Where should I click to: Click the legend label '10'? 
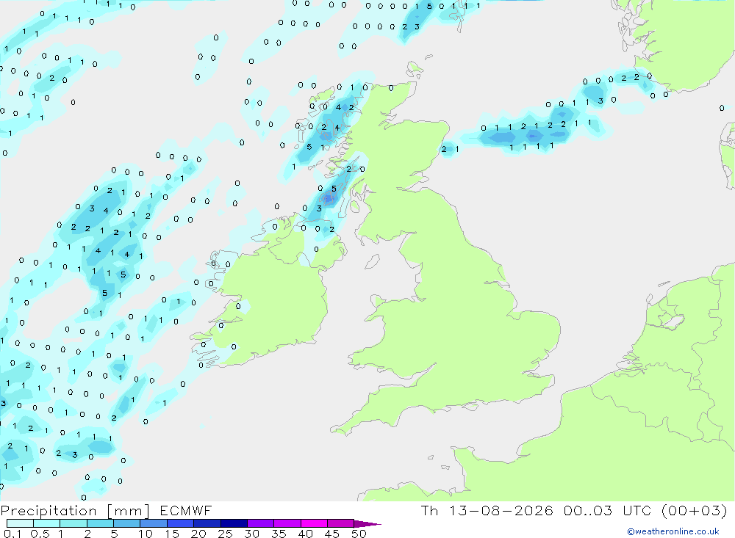click(146, 534)
